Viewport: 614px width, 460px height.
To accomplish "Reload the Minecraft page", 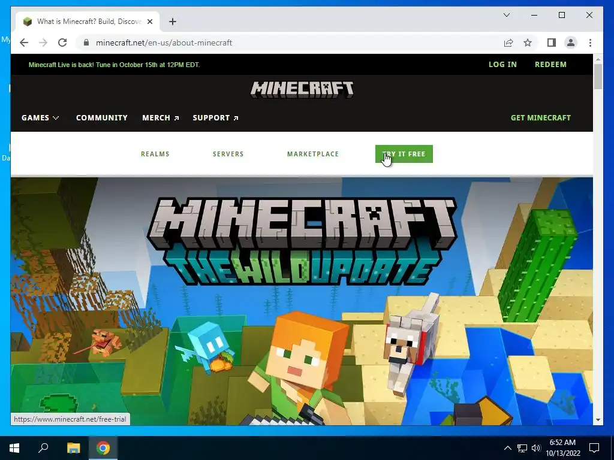I will [62, 43].
